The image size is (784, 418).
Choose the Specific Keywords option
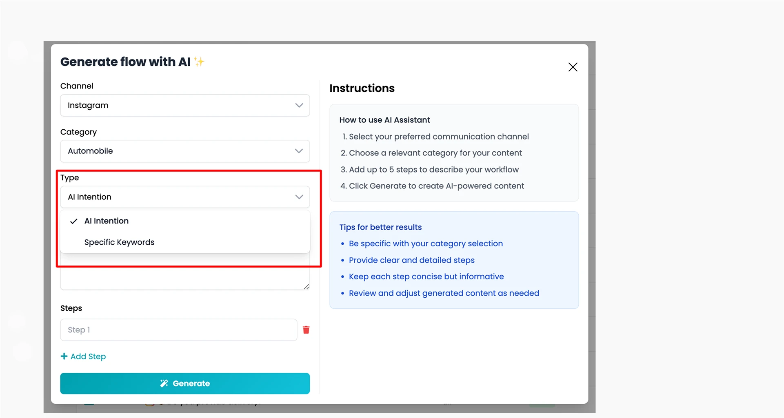185,242
